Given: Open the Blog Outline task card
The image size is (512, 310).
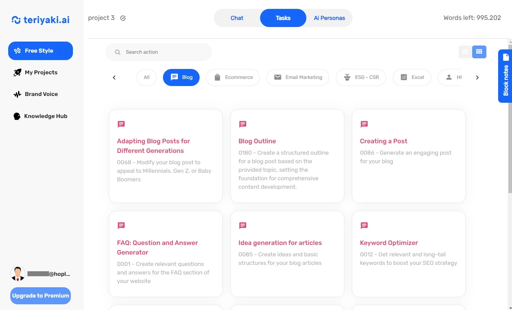Looking at the screenshot, I should click(x=287, y=156).
